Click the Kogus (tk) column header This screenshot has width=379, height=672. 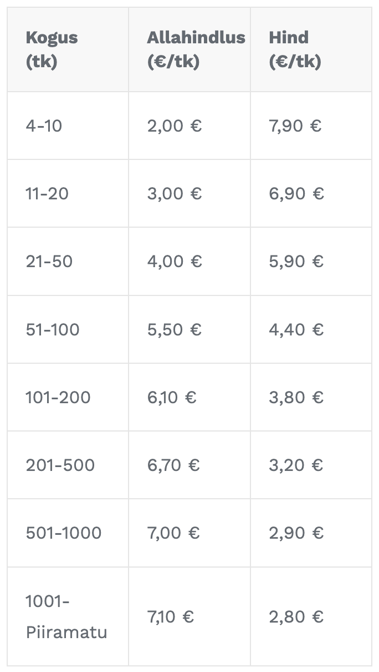point(52,49)
